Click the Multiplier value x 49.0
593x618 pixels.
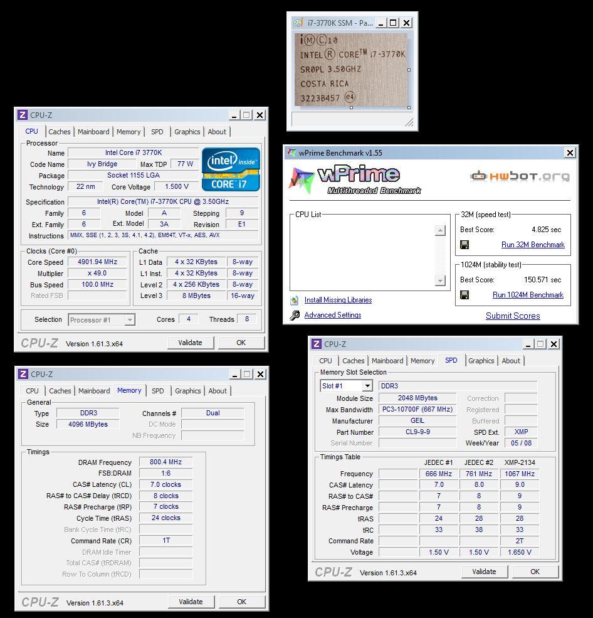[x=97, y=273]
